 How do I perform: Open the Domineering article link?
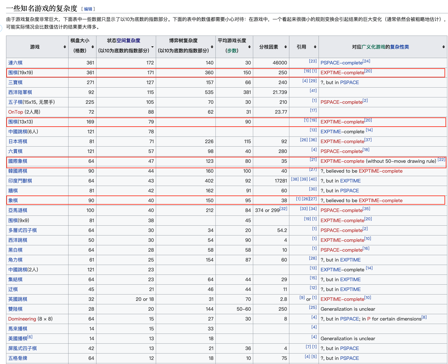click(x=22, y=319)
